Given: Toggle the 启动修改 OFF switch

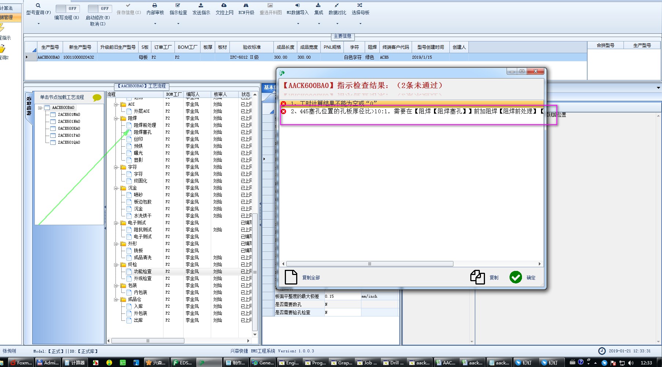Looking at the screenshot, I should click(100, 8).
